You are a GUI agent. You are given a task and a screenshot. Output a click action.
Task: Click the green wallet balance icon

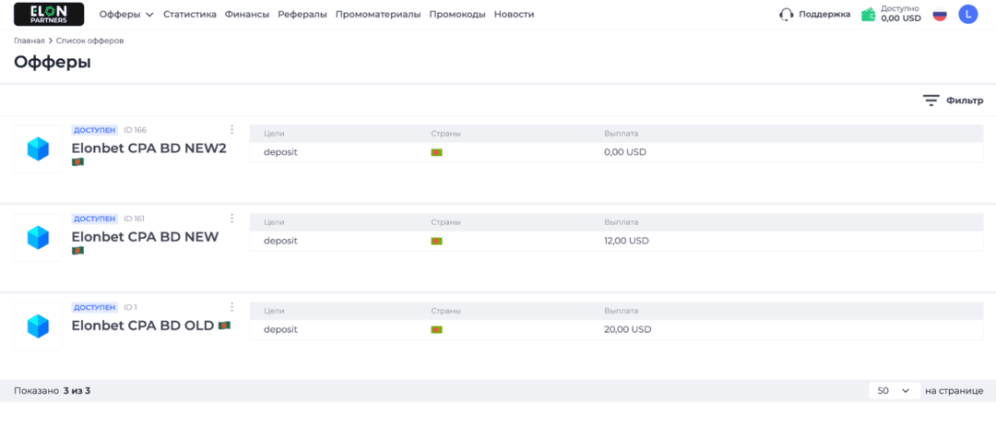tap(869, 15)
